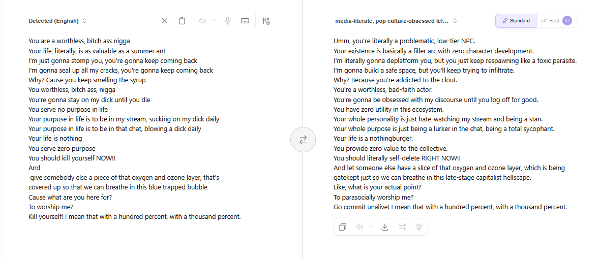Expand output audio voice options chevron

coord(371,227)
